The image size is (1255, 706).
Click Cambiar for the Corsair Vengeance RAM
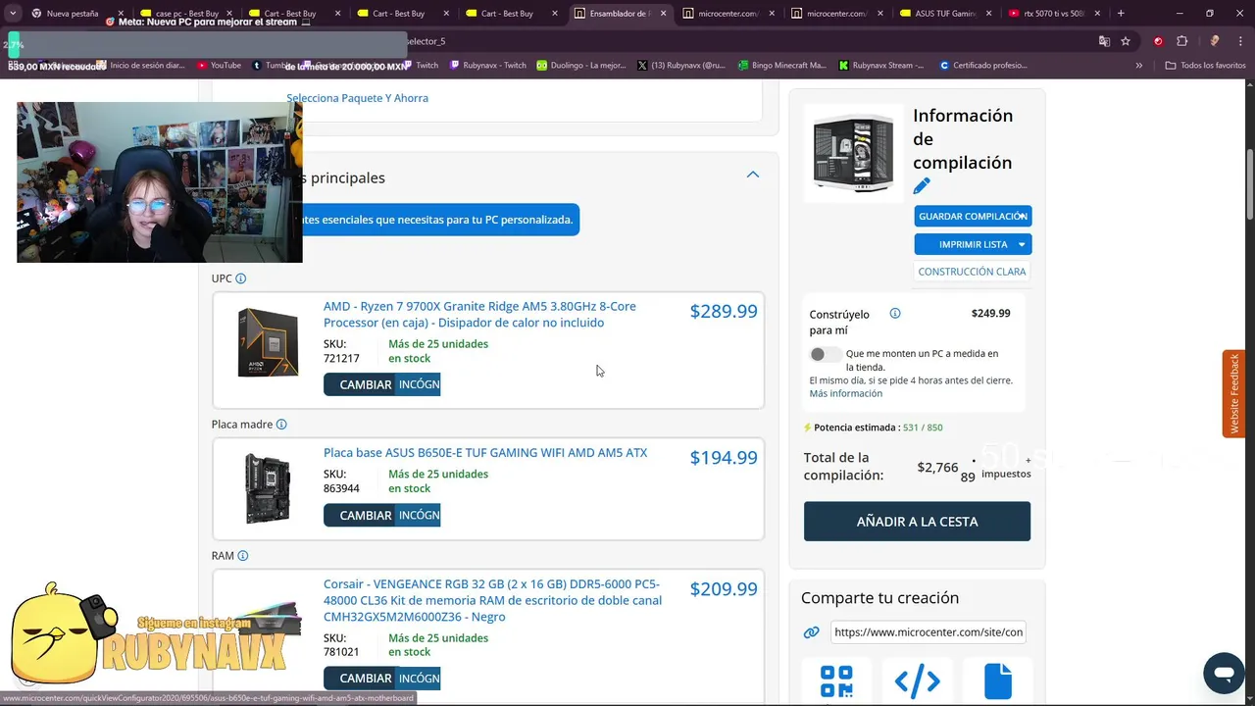pyautogui.click(x=359, y=679)
